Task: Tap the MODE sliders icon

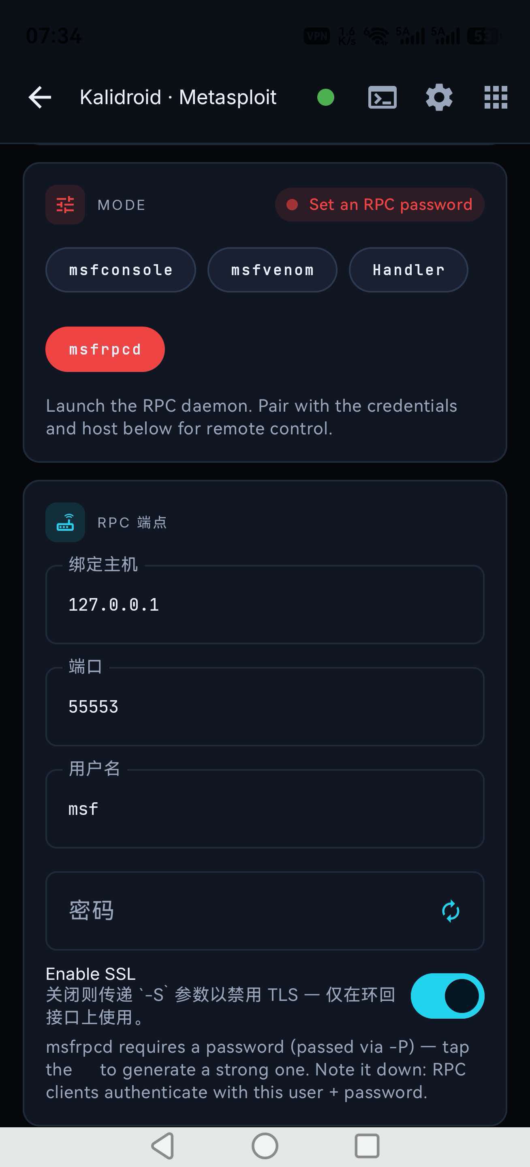Action: click(65, 205)
